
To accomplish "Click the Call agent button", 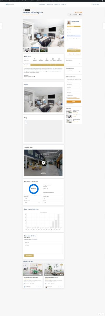I will (70, 54).
